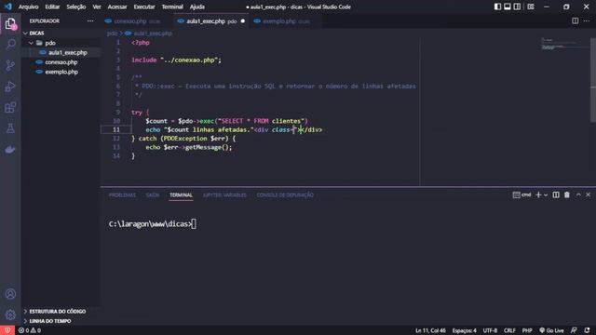Open the Executar menu
Viewport: 596px width, 335px height.
point(144,7)
